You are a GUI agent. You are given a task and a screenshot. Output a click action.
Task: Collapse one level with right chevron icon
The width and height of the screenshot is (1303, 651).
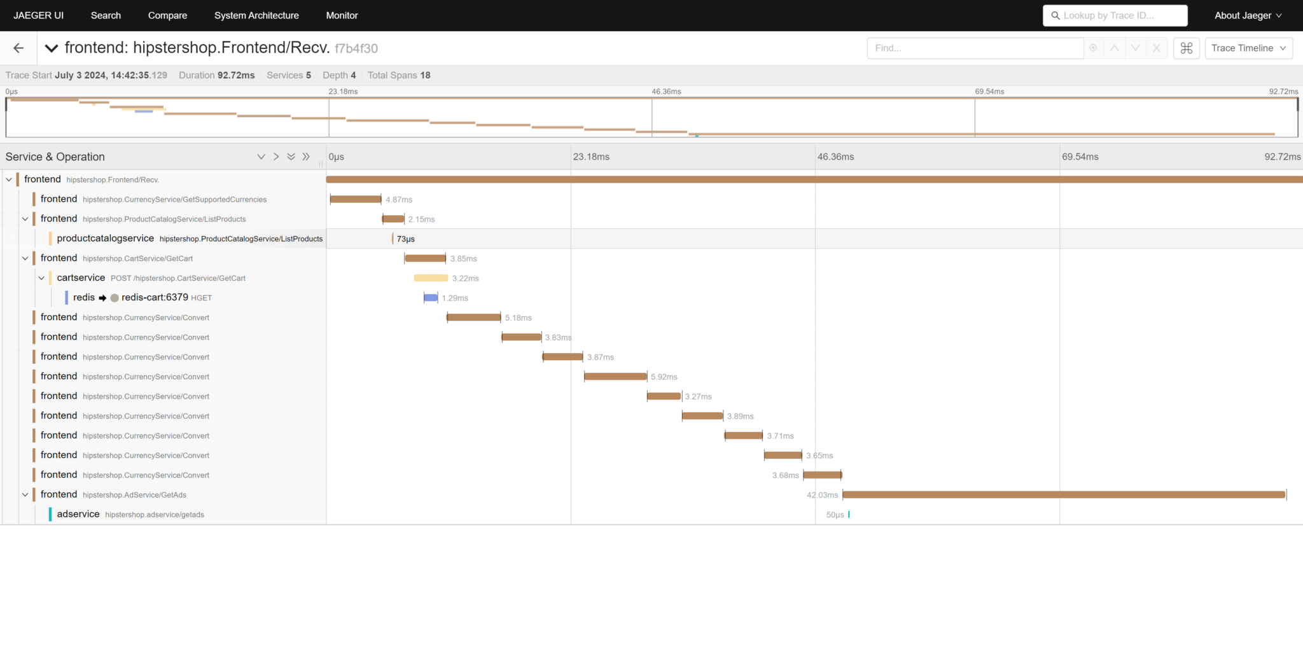(276, 157)
